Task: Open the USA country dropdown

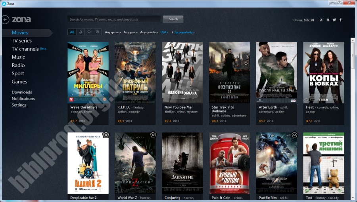Action: coord(164,32)
